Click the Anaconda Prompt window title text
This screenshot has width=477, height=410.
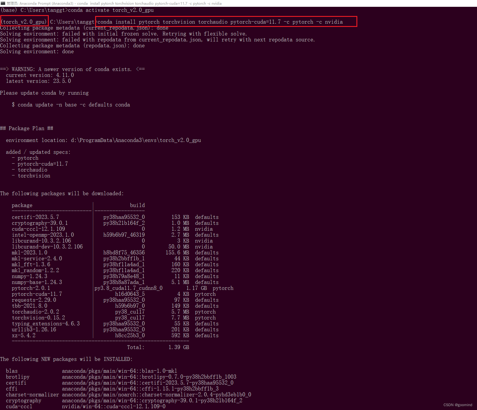[114, 3]
